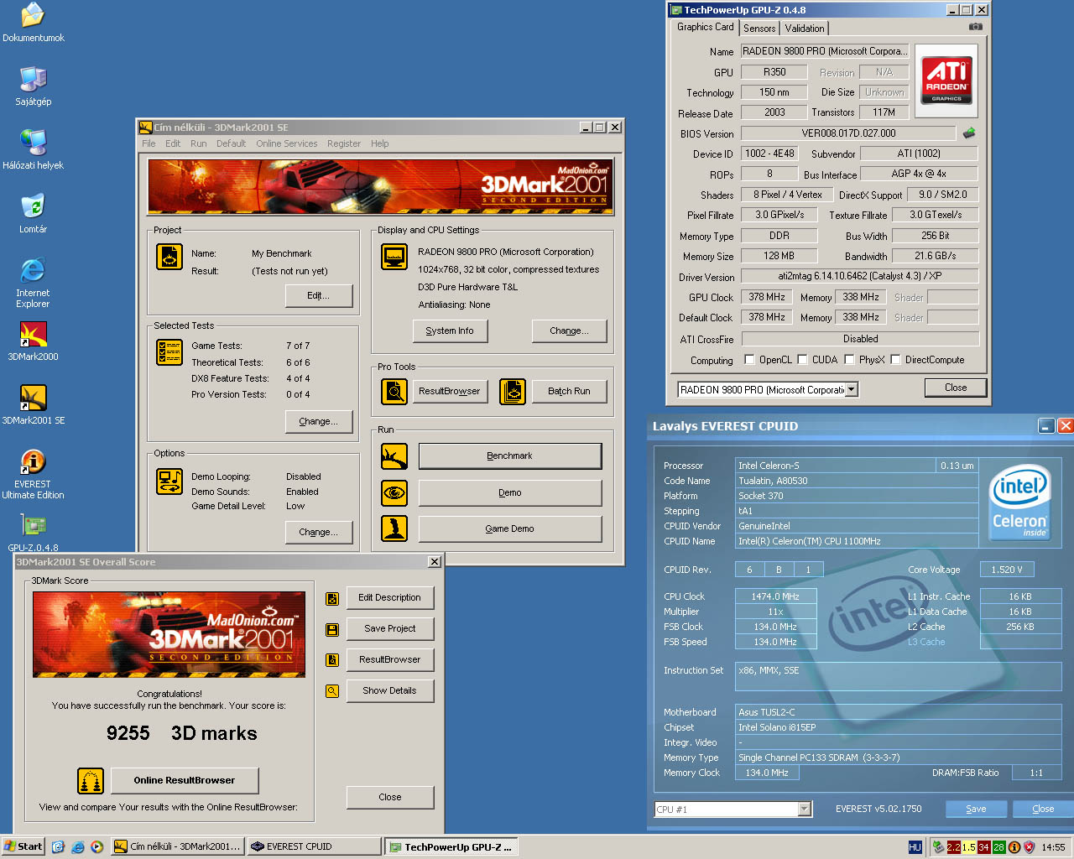Click the Game Demo player icon
The height and width of the screenshot is (859, 1074).
pyautogui.click(x=394, y=528)
